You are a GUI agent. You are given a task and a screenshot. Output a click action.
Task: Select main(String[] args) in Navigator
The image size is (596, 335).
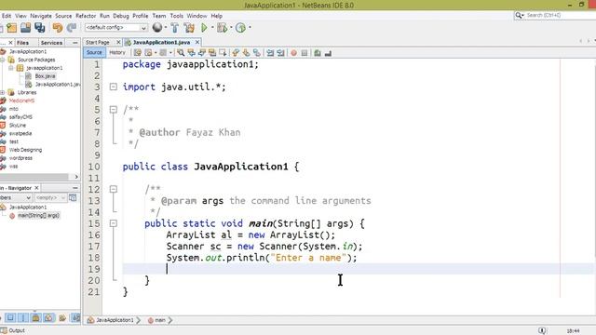tap(38, 215)
